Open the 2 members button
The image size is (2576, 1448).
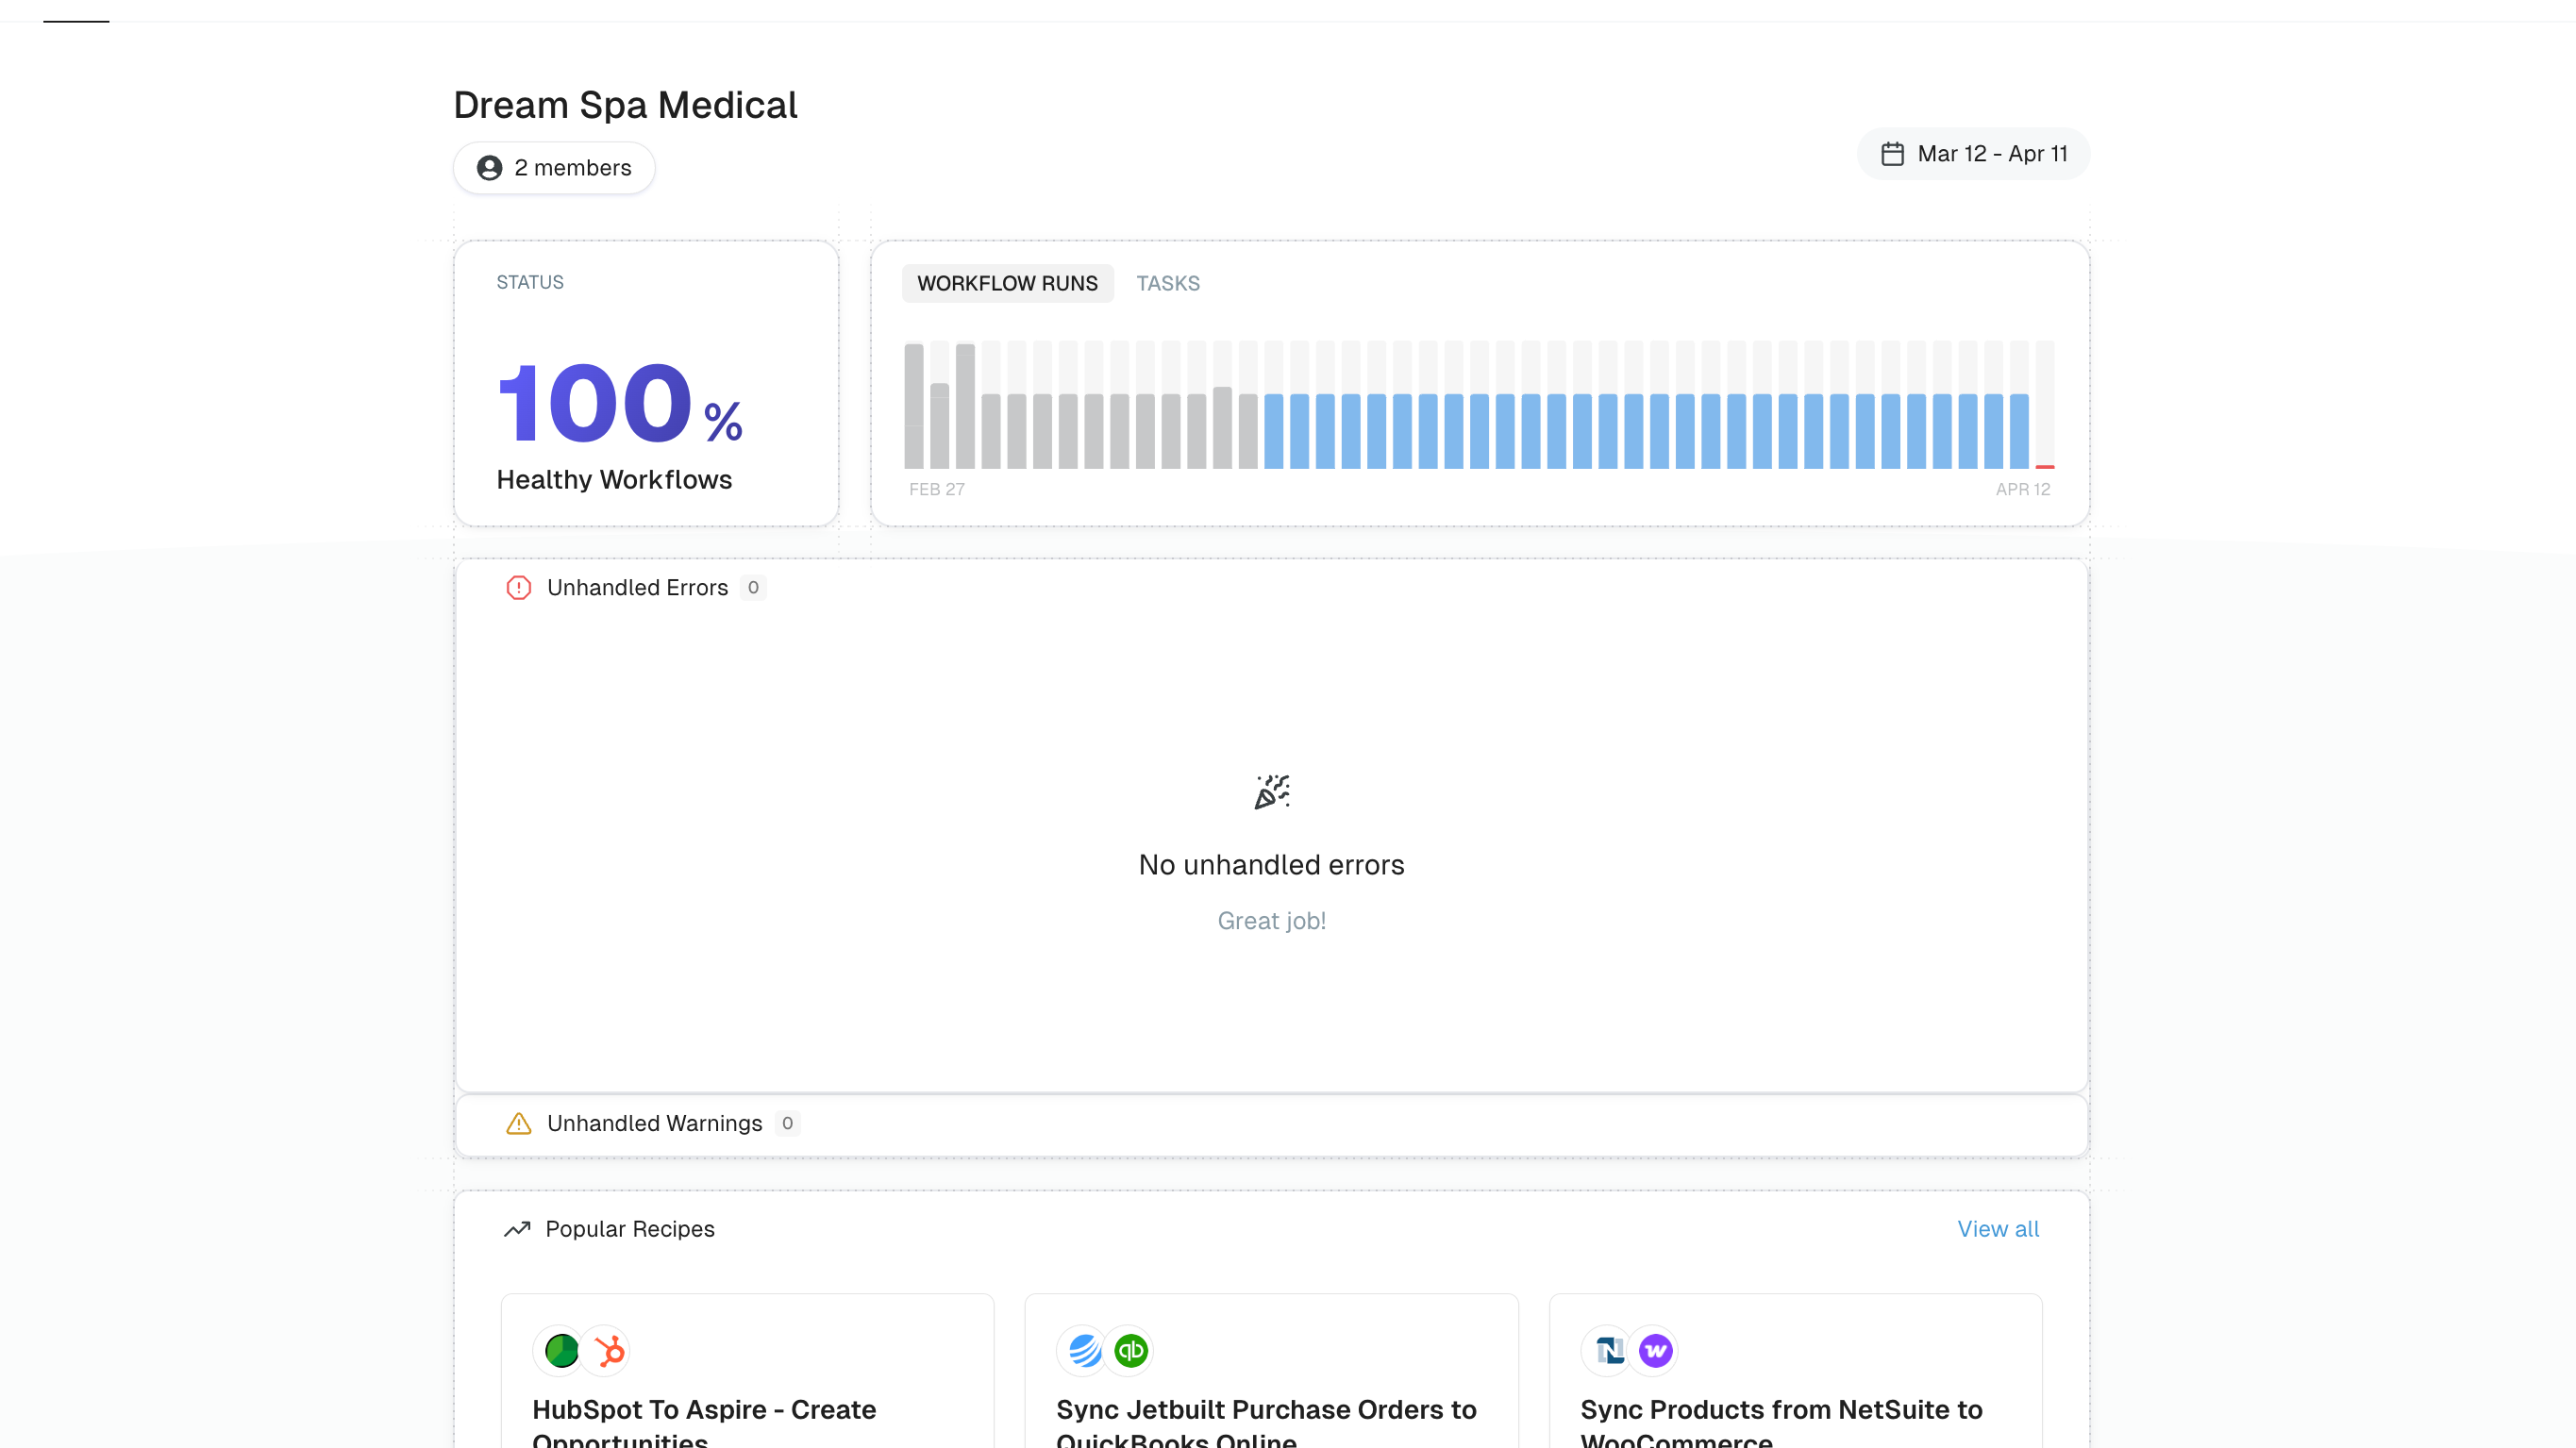pyautogui.click(x=554, y=168)
